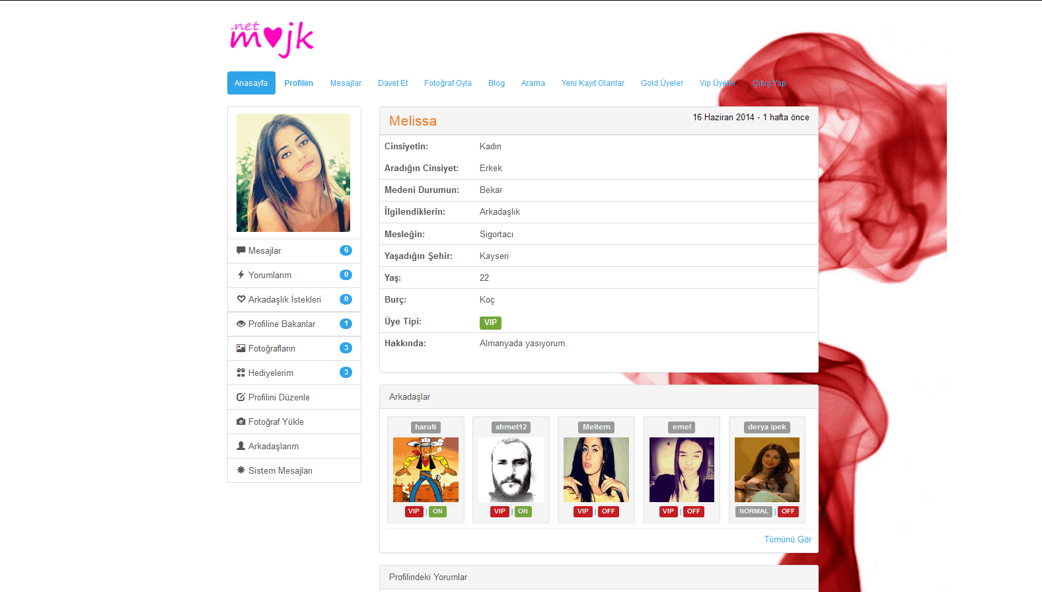Click the Mesajlar speech bubble icon
Viewport: 1042px width, 592px height.
click(x=241, y=250)
